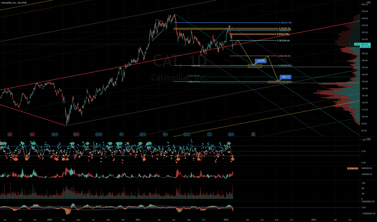
Task: Click the 203.24 current price label
Action: click(365, 44)
